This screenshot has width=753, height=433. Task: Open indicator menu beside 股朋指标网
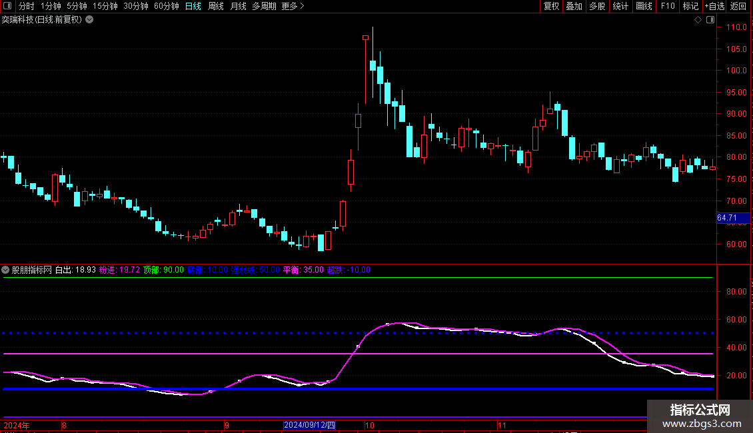pos(5,270)
